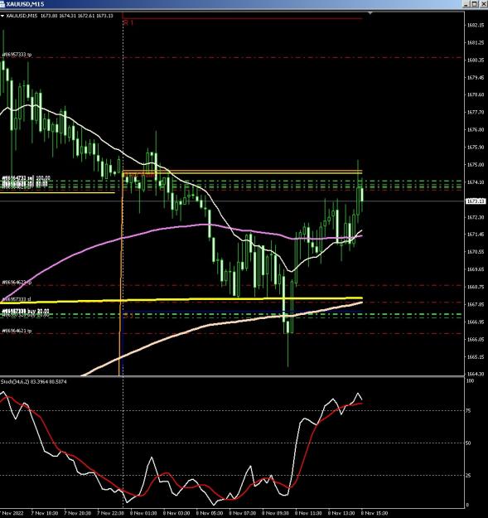Click the Stoch(34,6,2) indicator label
This screenshot has height=518, width=488.
click(x=33, y=381)
